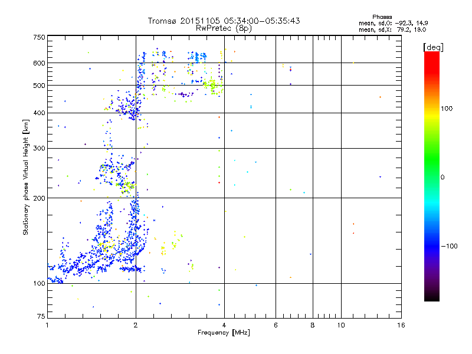Click the x-axis tick label '1'
Screen dimensions: 472x354
[x=47, y=325]
